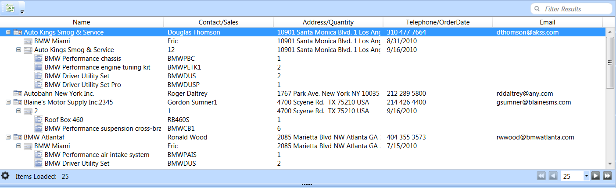
Task: Click the Roger Daltrey contact cell
Action: pos(187,94)
